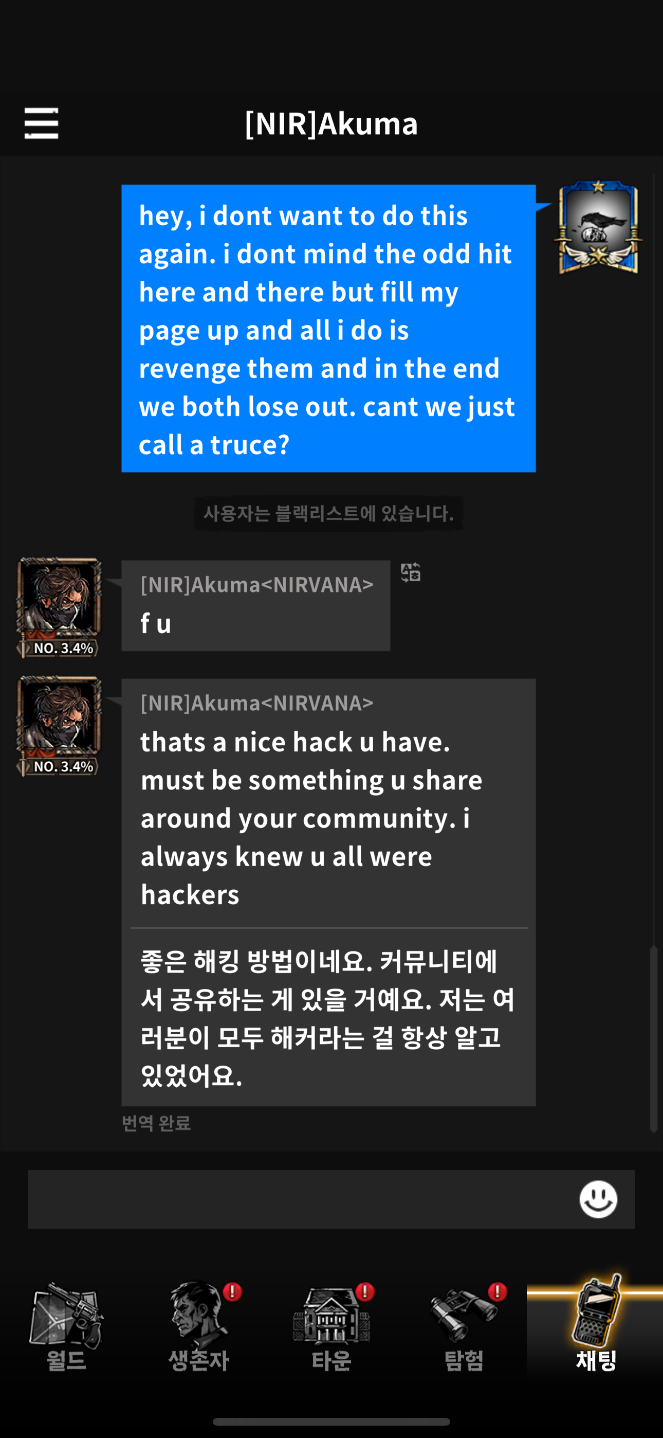Screen dimensions: 663x1438
Task: Tap the 번역 완료 translation status label
Action: click(156, 1123)
